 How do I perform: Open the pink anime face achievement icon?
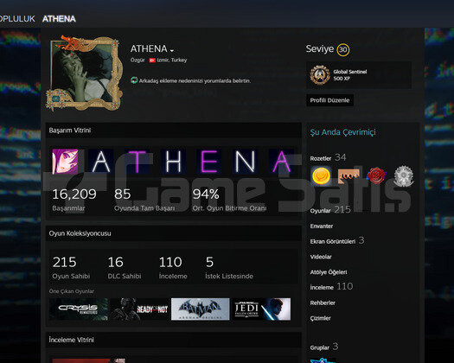click(x=65, y=162)
